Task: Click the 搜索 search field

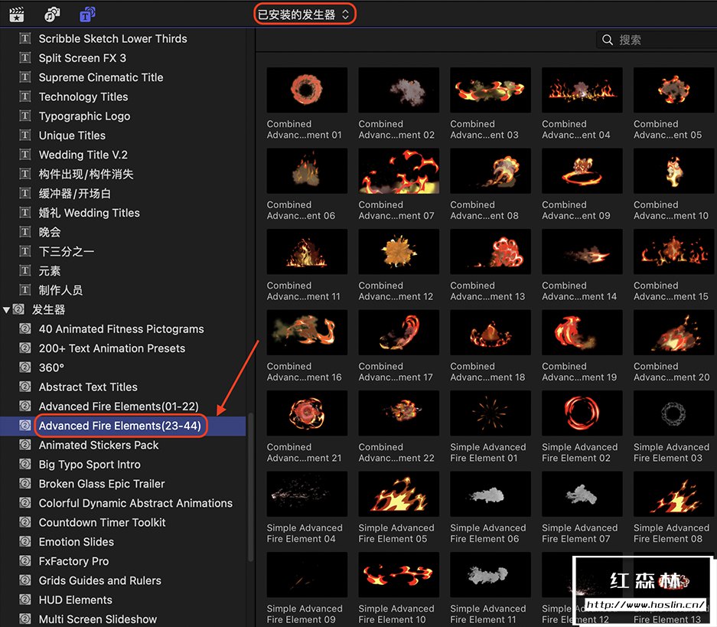Action: pos(657,40)
